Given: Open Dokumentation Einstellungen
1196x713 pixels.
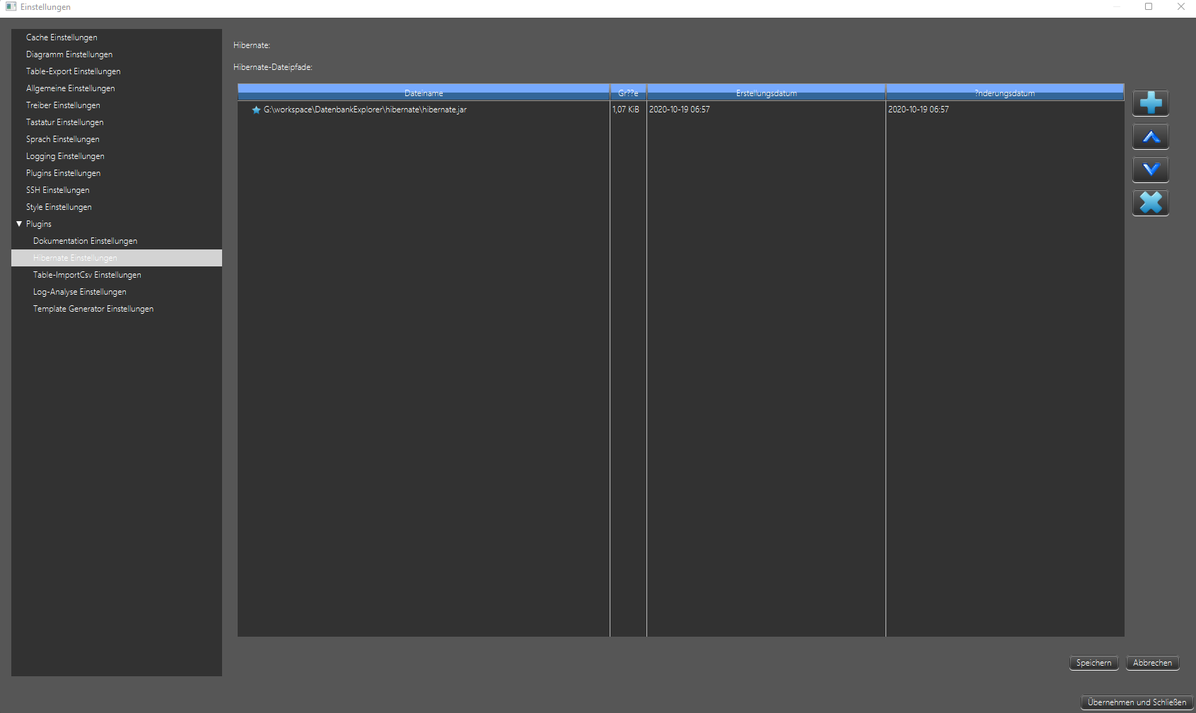Looking at the screenshot, I should tap(85, 241).
